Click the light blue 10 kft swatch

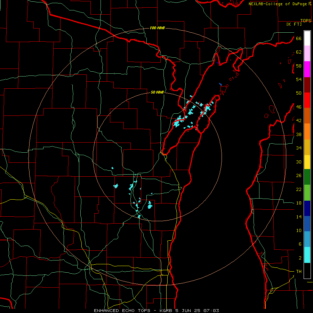point(307,239)
